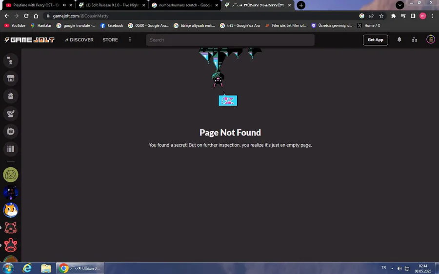The image size is (439, 274).
Task: Open the volume control in the tray
Action: 399,269
